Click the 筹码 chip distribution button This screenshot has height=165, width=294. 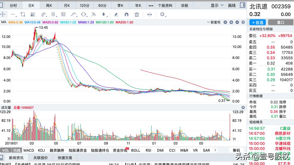click(x=236, y=150)
